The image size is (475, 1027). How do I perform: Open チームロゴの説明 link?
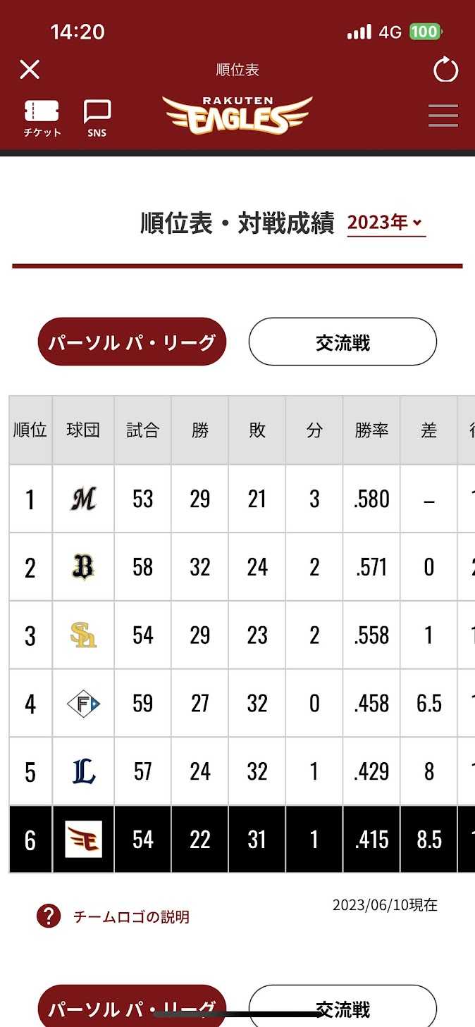(131, 917)
